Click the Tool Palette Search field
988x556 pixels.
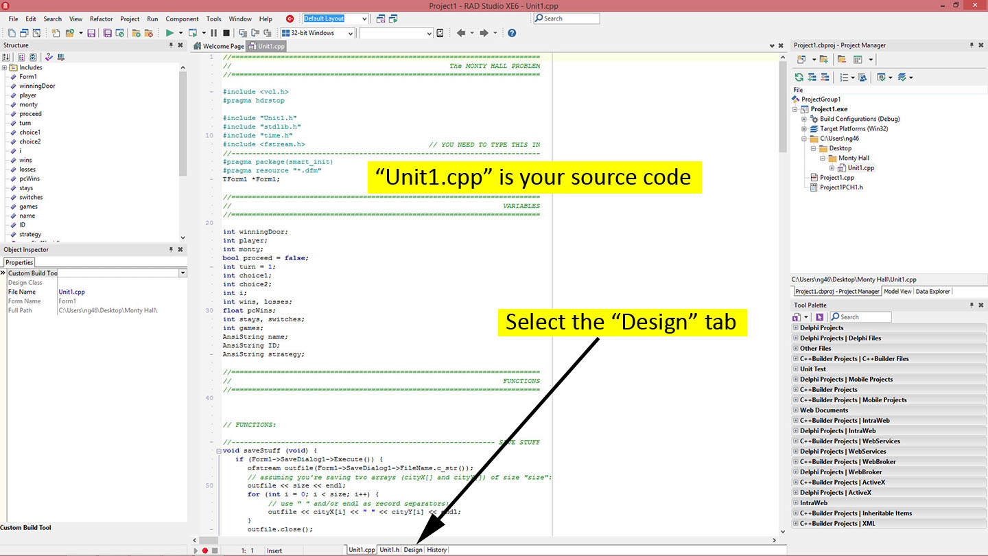(x=860, y=316)
